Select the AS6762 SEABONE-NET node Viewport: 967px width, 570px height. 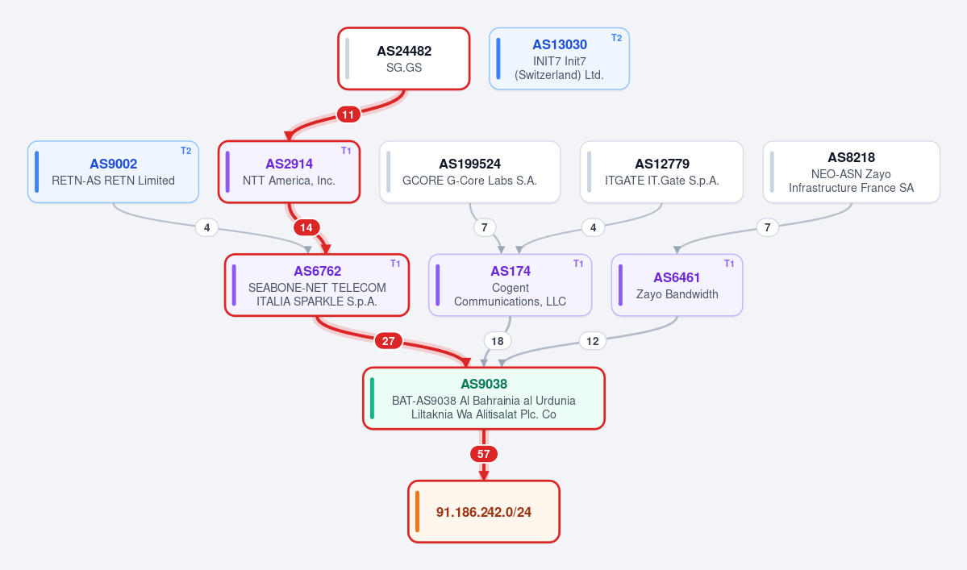pos(317,285)
